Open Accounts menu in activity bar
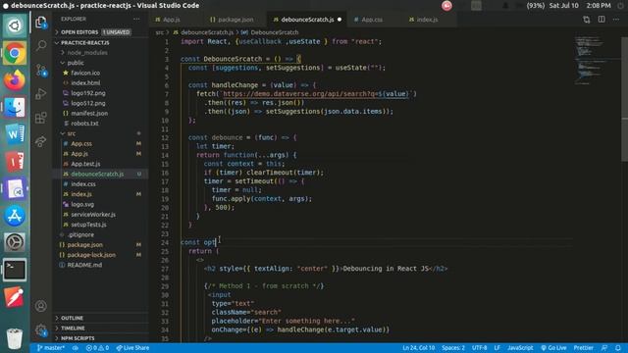The image size is (628, 353). tap(41, 306)
